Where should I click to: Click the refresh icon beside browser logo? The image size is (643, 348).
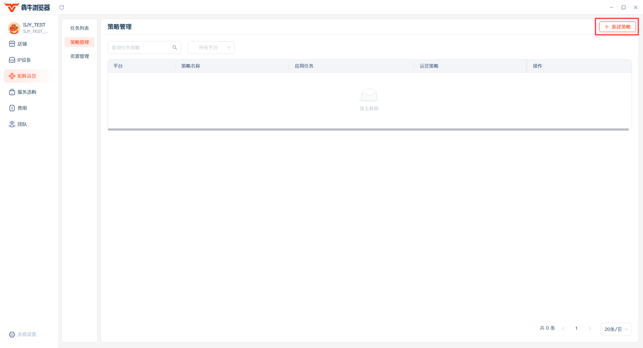[x=62, y=8]
